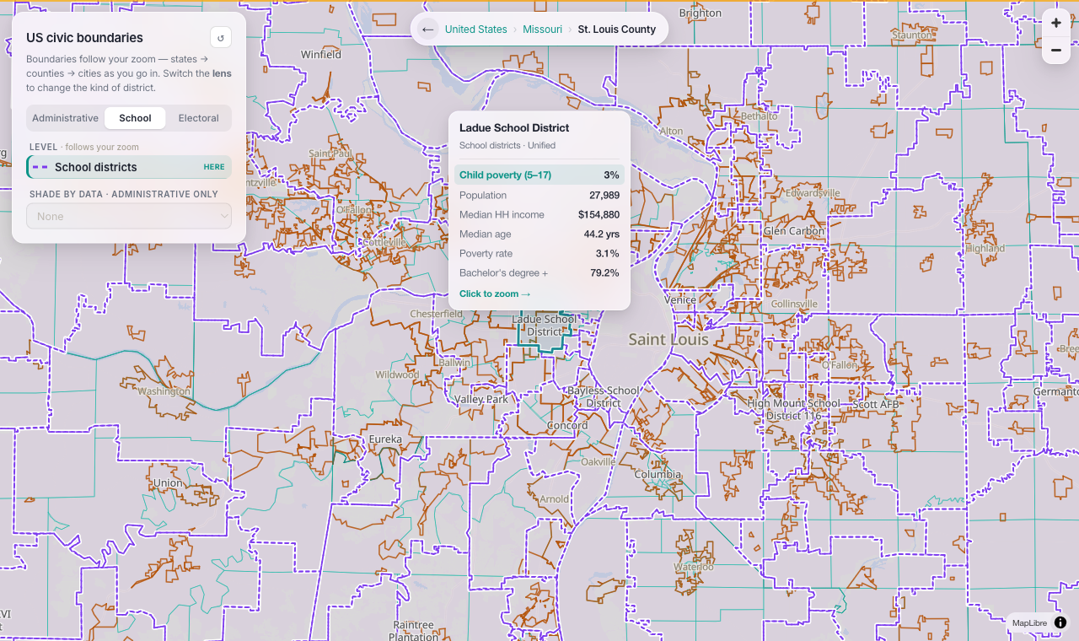Image resolution: width=1079 pixels, height=641 pixels.
Task: Open the Shade by data dropdown
Action: [x=129, y=216]
